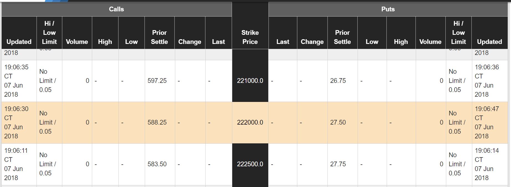Click the Last header under Calls
Image resolution: width=511 pixels, height=187 pixels.
pos(218,42)
